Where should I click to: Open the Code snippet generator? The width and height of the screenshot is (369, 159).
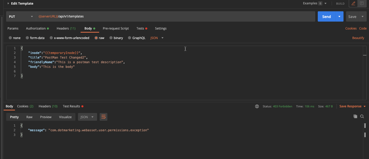click(363, 28)
